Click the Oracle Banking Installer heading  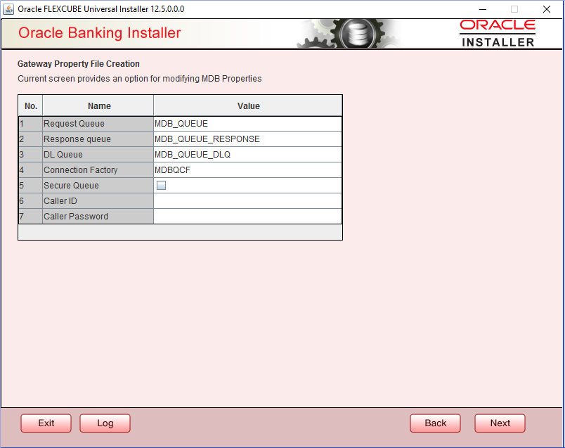[x=98, y=33]
